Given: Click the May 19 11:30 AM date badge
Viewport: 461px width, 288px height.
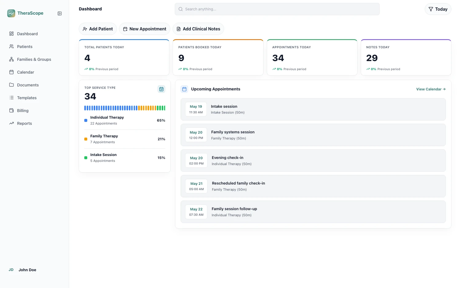Looking at the screenshot, I should [196, 109].
